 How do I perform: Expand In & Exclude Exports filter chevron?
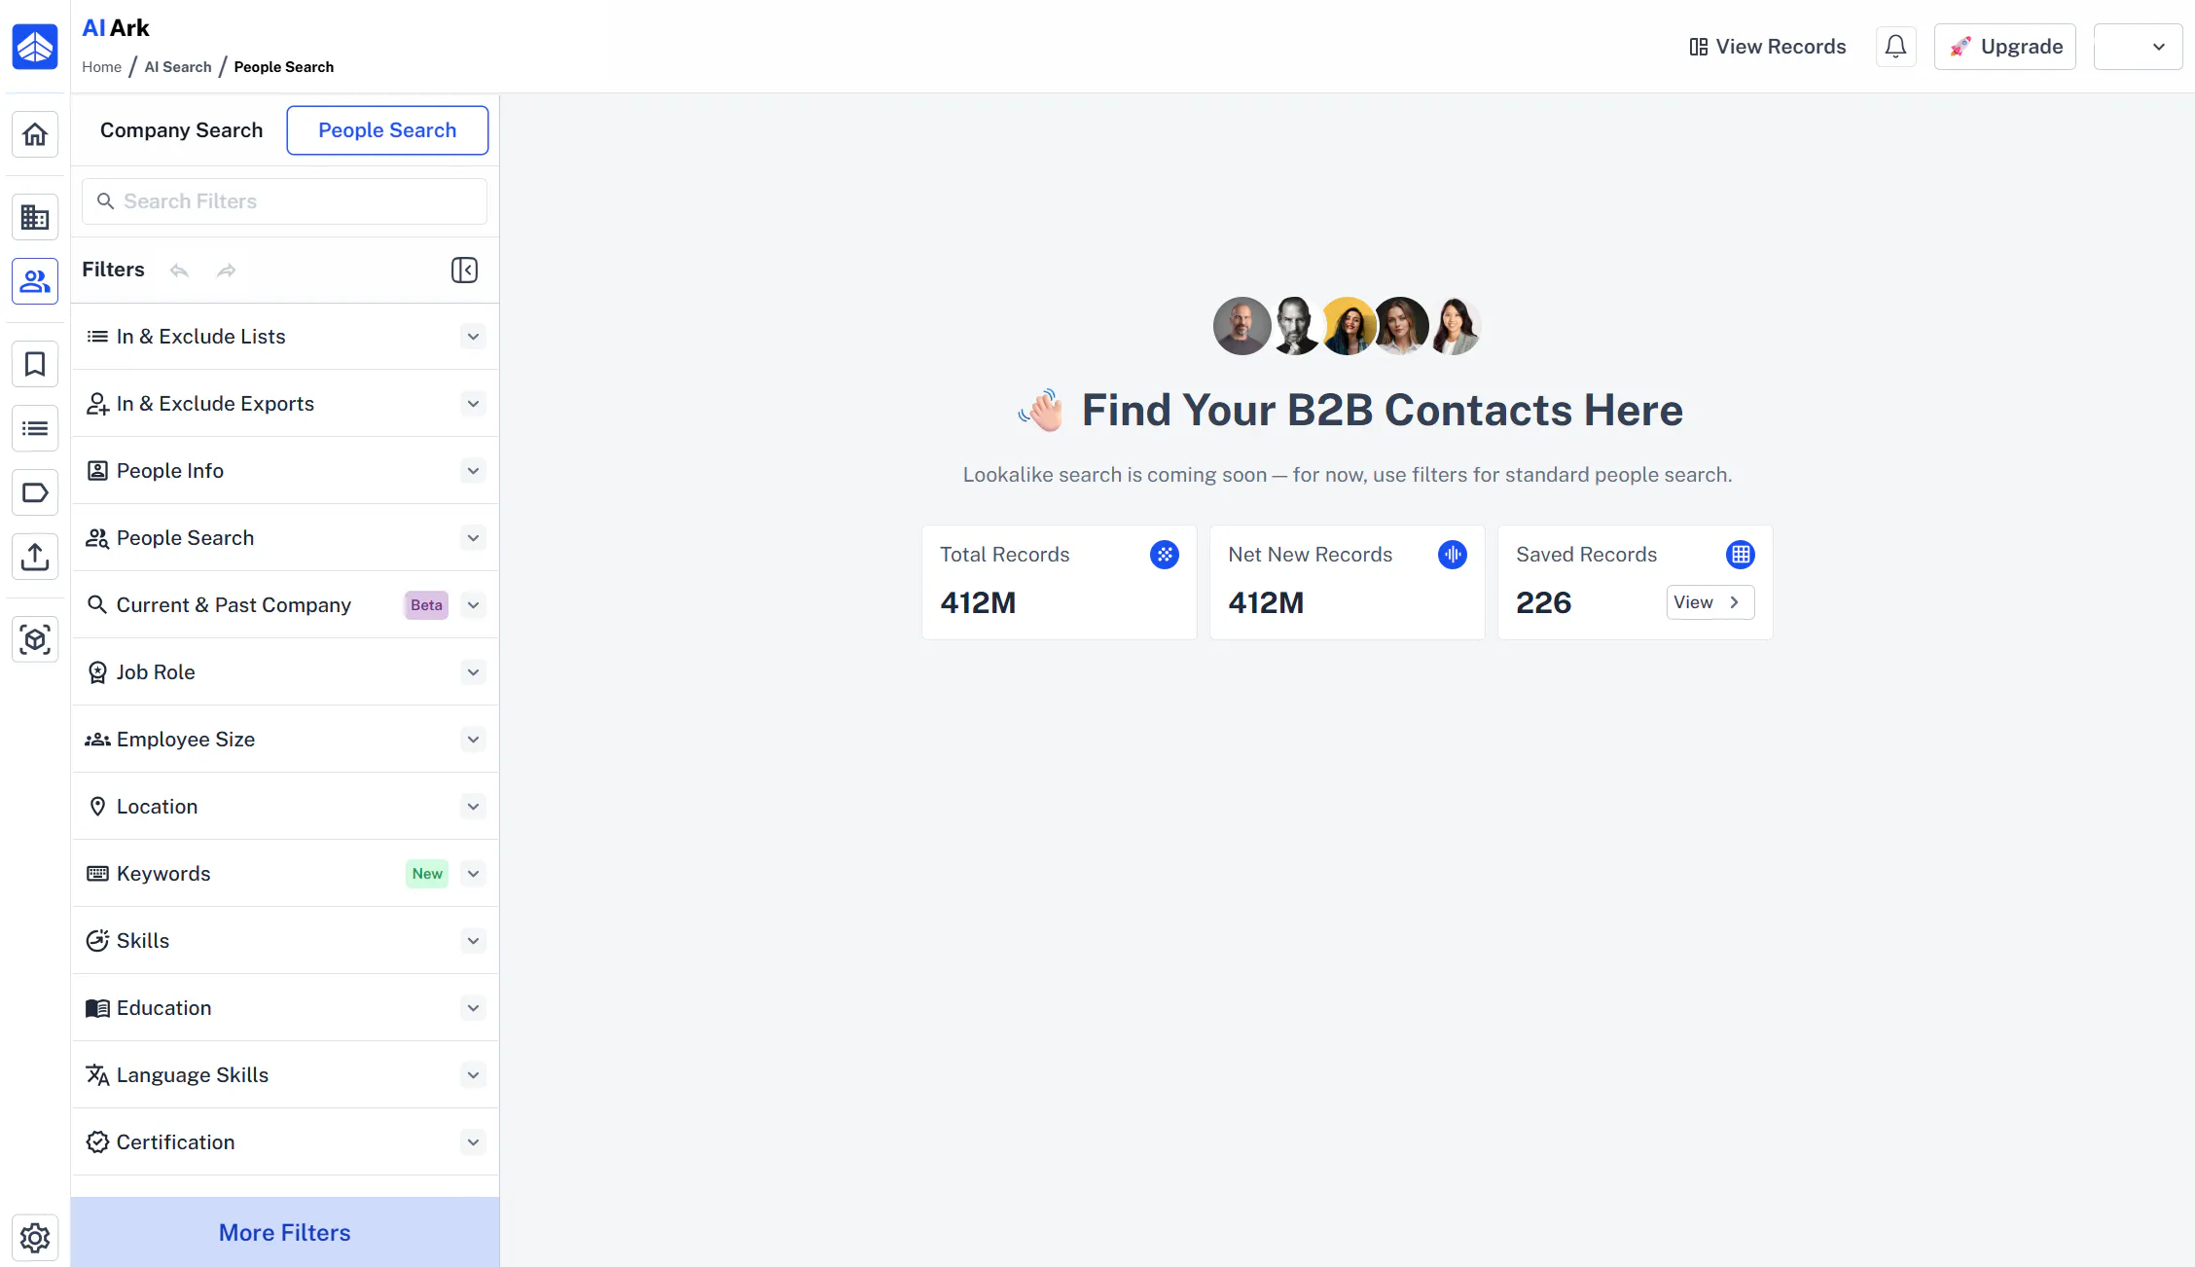(473, 404)
